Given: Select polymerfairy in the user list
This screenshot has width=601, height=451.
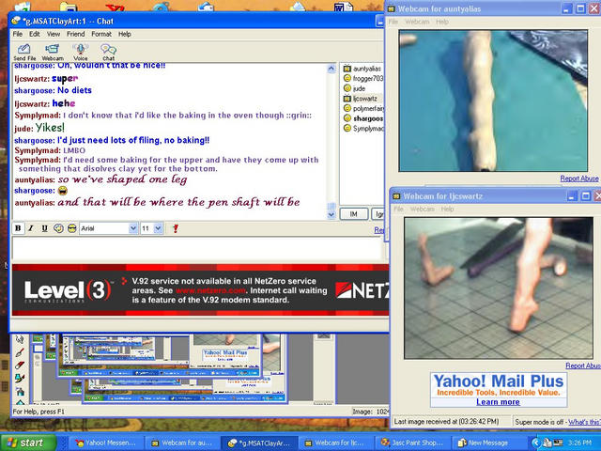Looking at the screenshot, I should pyautogui.click(x=363, y=108).
